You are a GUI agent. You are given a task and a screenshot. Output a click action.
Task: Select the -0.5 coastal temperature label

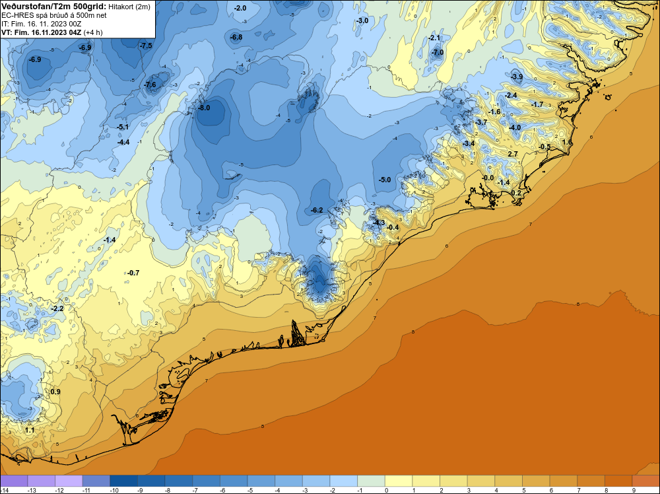(544, 147)
